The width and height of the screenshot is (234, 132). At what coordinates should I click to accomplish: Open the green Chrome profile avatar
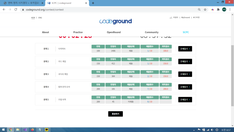point(224,9)
